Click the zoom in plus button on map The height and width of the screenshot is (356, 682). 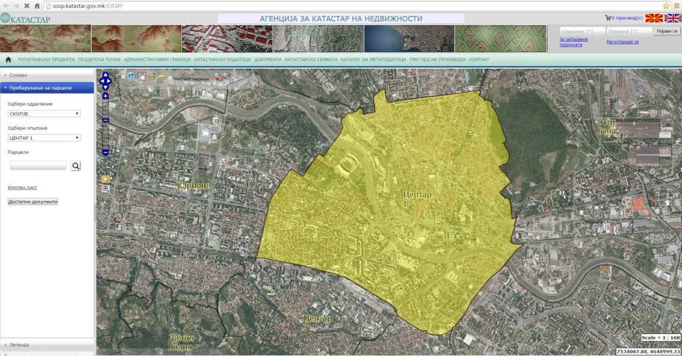(x=105, y=96)
